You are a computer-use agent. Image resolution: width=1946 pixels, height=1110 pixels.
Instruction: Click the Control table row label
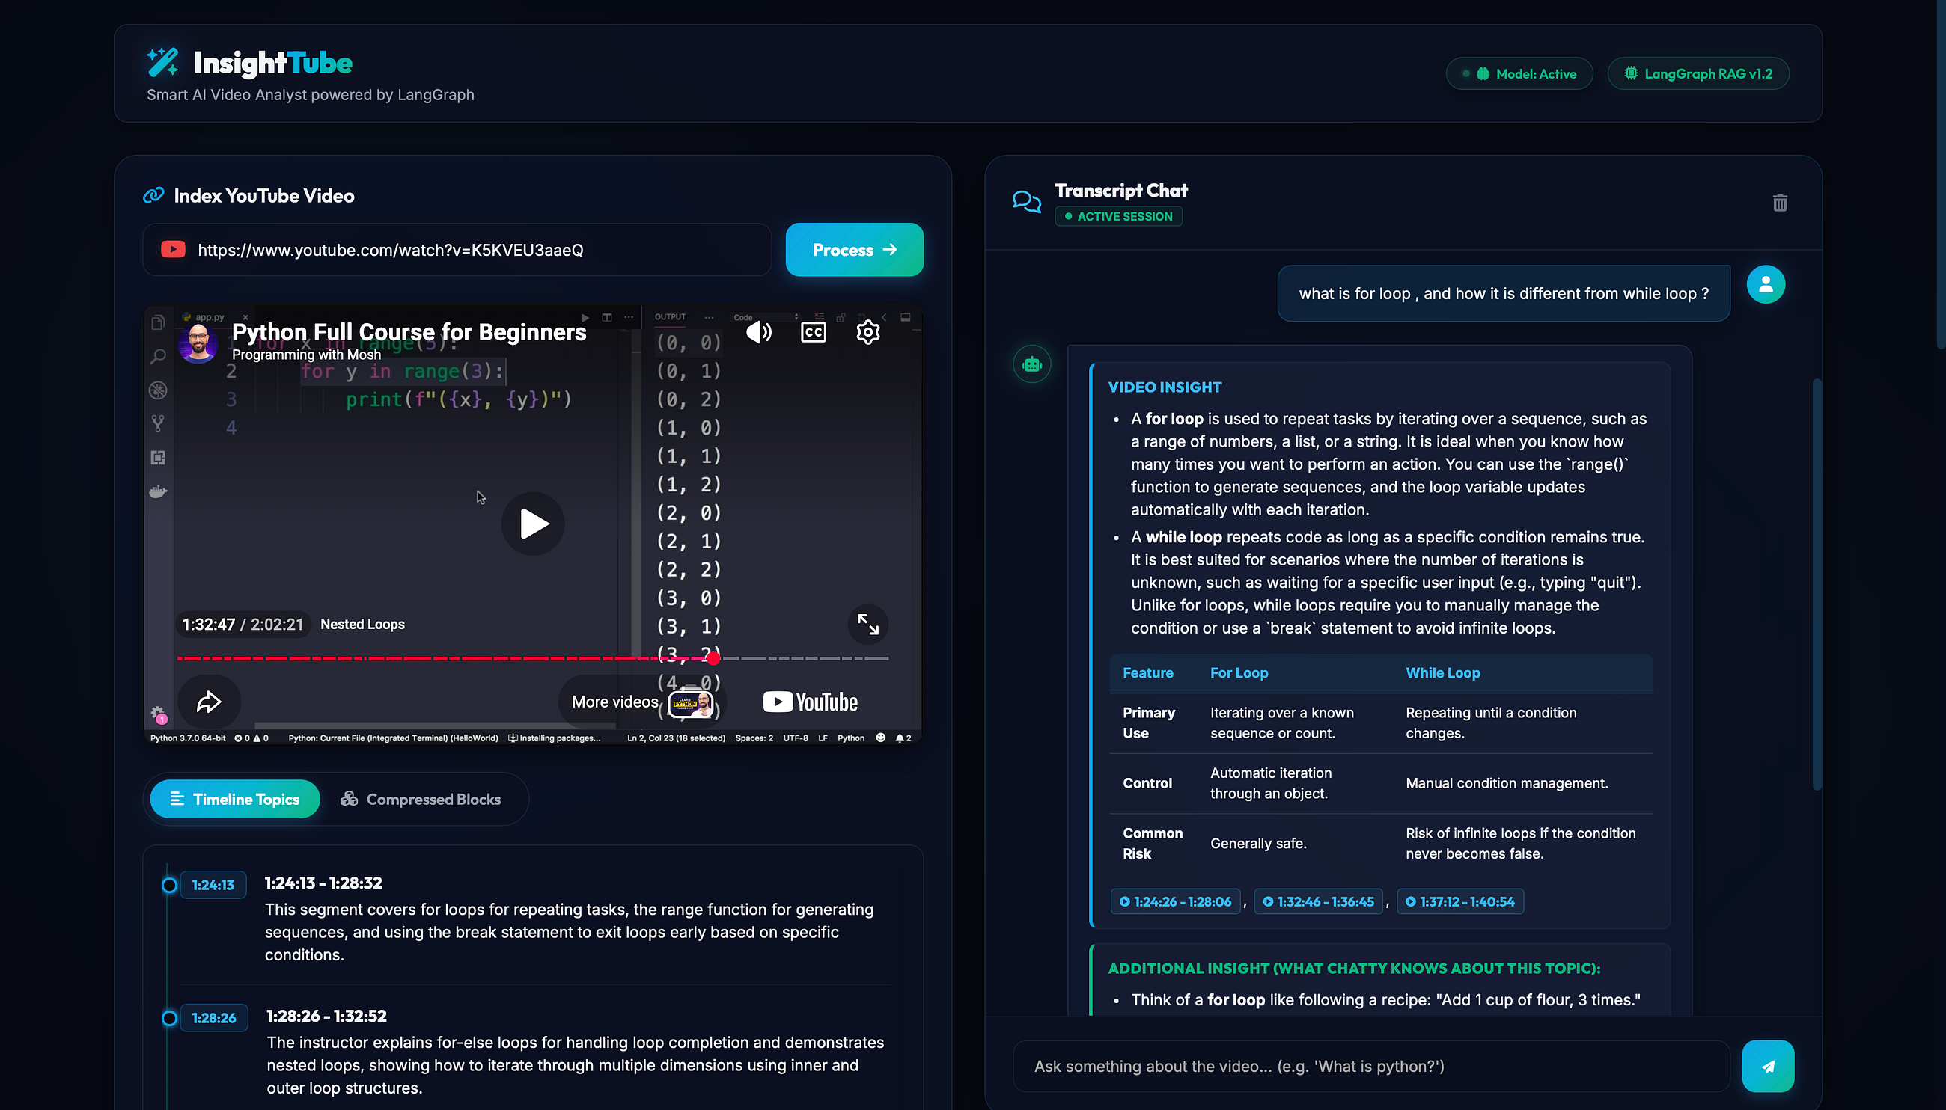tap(1147, 783)
